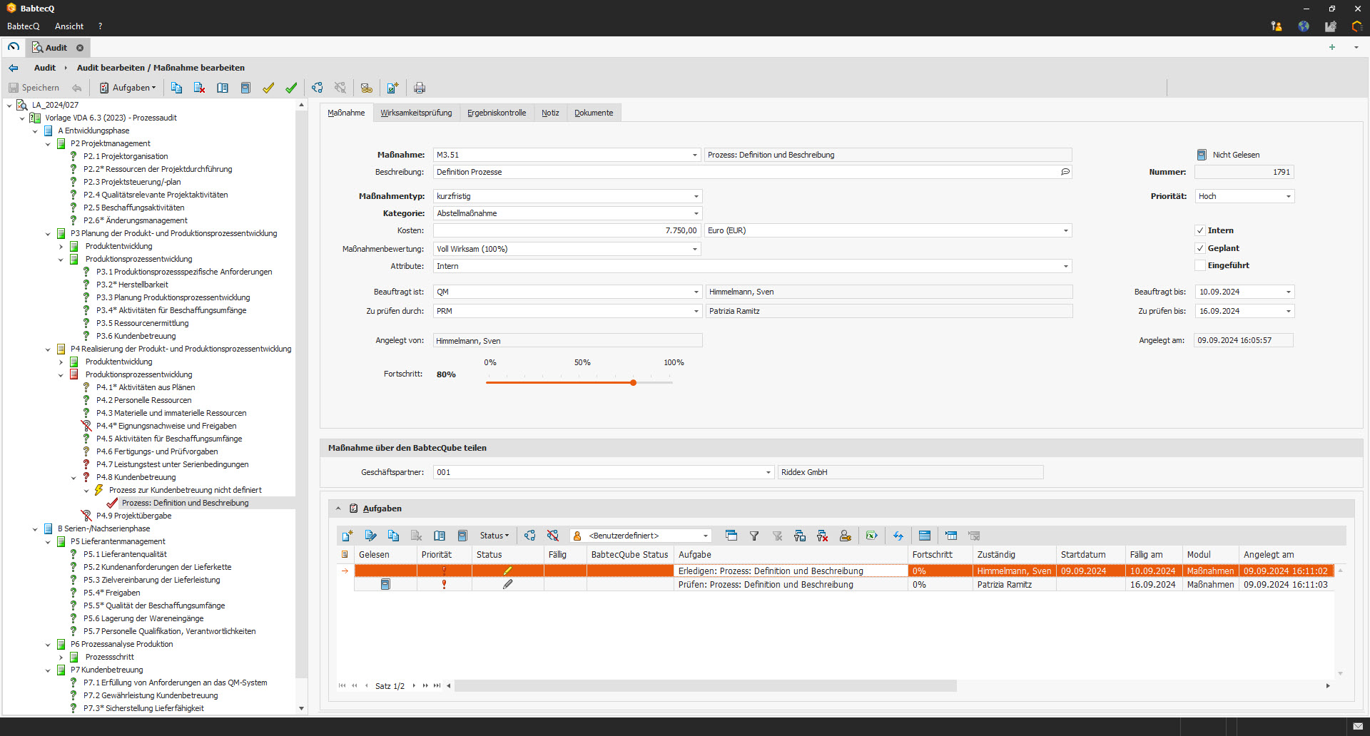The height and width of the screenshot is (736, 1370).
Task: Click the printer icon in the toolbar
Action: [x=420, y=88]
